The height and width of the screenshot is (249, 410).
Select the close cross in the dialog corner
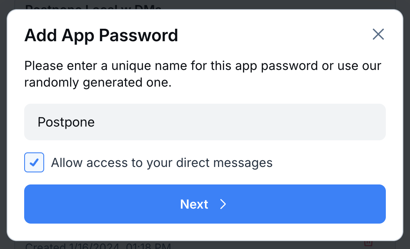click(378, 34)
